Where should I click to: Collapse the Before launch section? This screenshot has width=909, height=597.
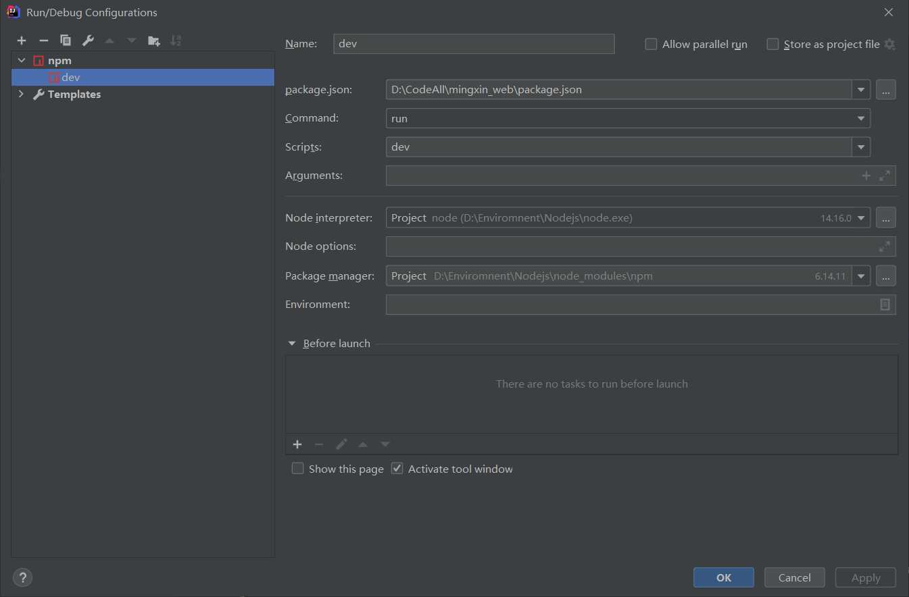292,344
